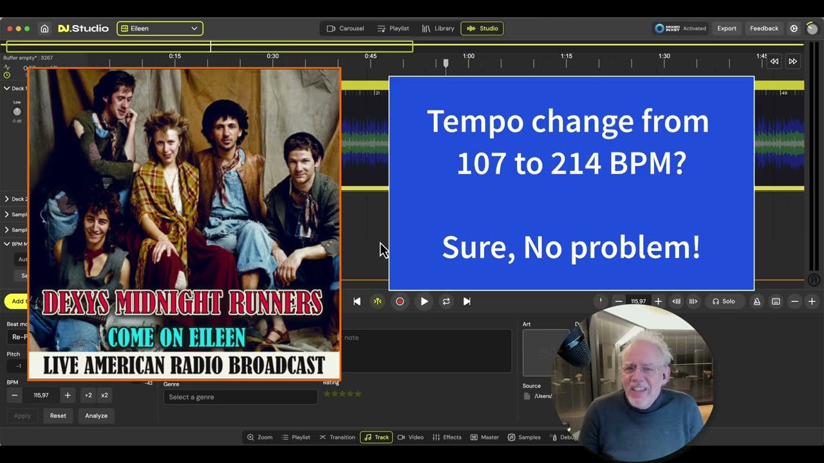This screenshot has height=463, width=824.
Task: Open the Transition tab
Action: pos(337,437)
